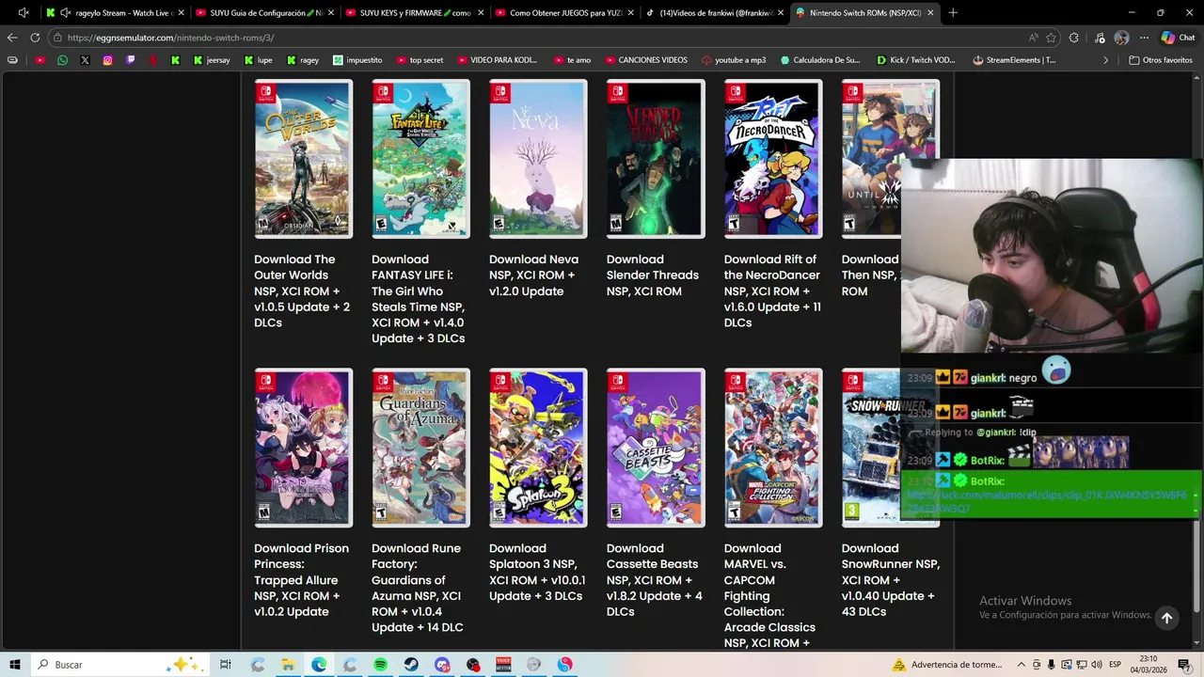Open youtube a mp3 bookmark
1204x677 pixels.
(x=734, y=60)
